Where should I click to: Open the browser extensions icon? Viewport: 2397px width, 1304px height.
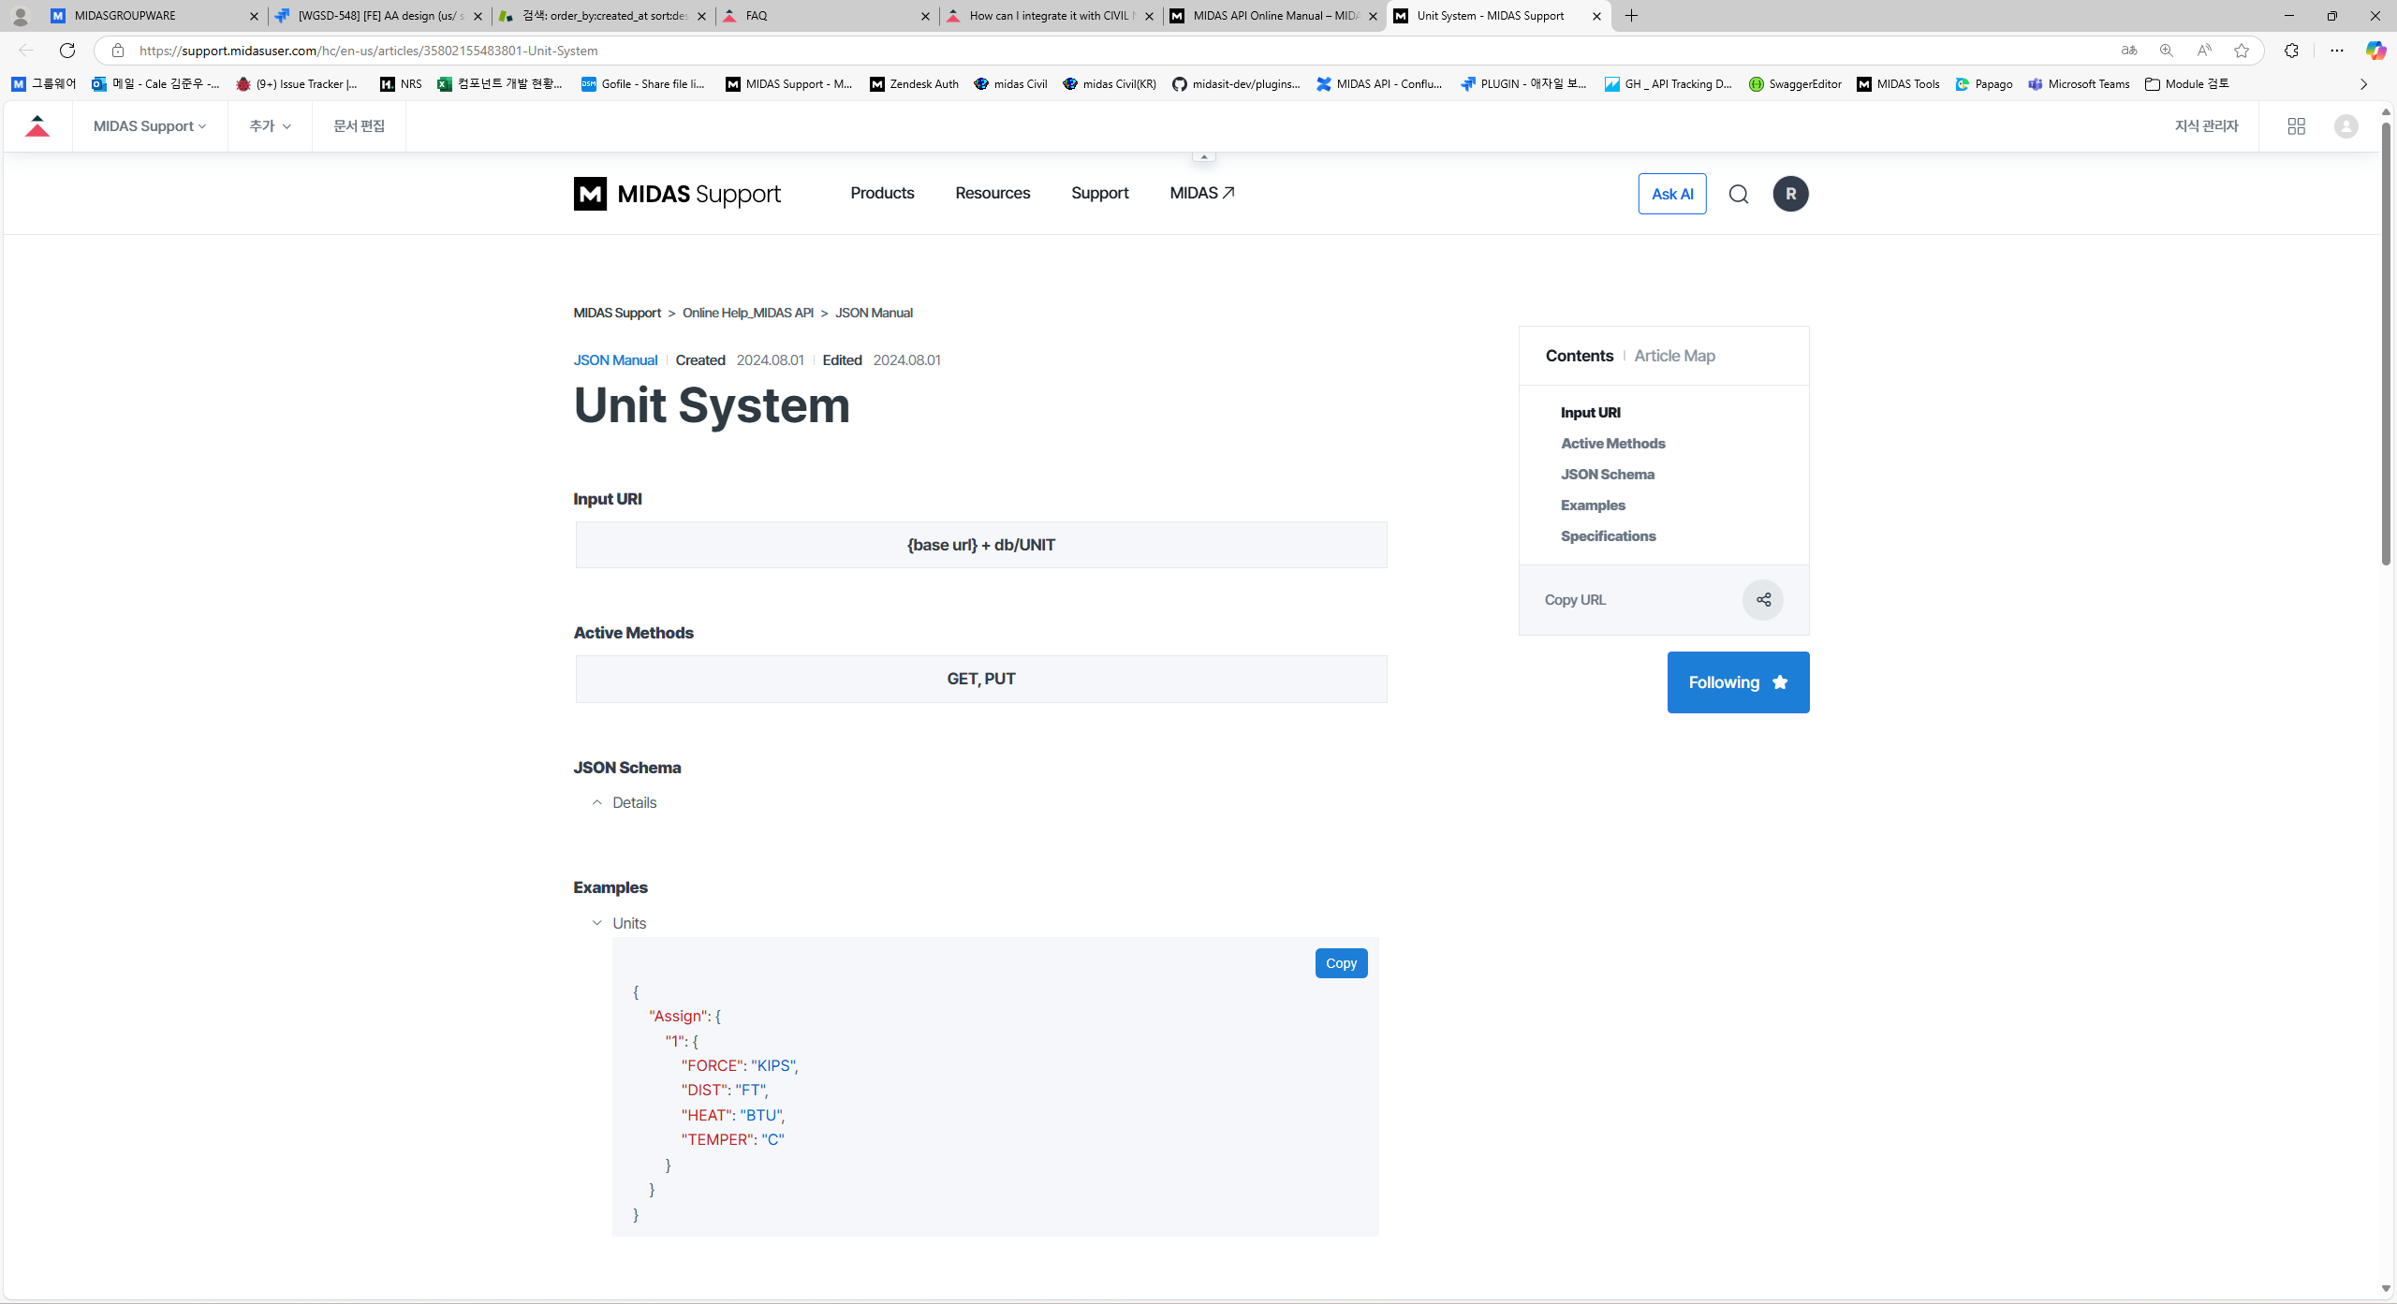tap(2291, 51)
